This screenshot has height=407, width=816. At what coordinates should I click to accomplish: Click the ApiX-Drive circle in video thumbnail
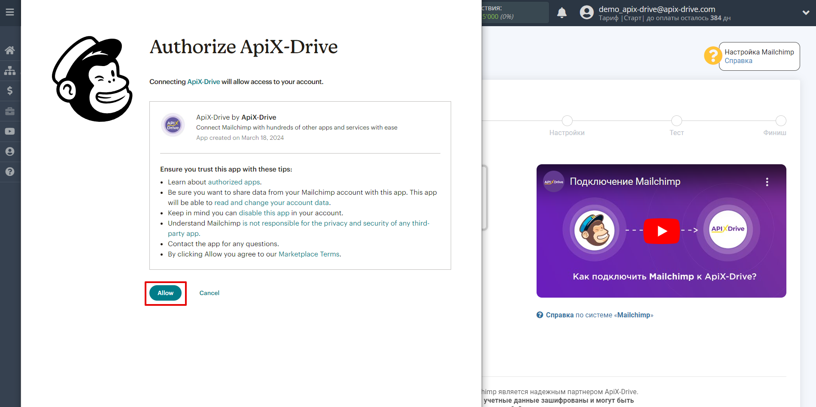(x=728, y=229)
